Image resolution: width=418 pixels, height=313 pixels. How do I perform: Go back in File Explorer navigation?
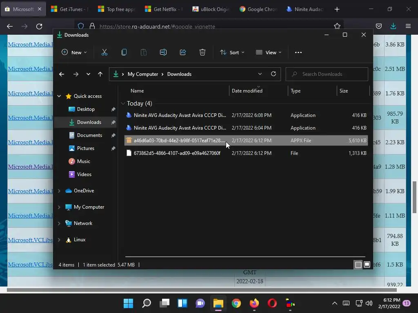[x=62, y=74]
